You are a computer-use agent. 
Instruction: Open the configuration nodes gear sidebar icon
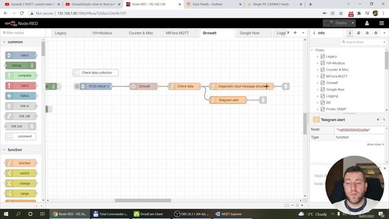[x=376, y=33]
